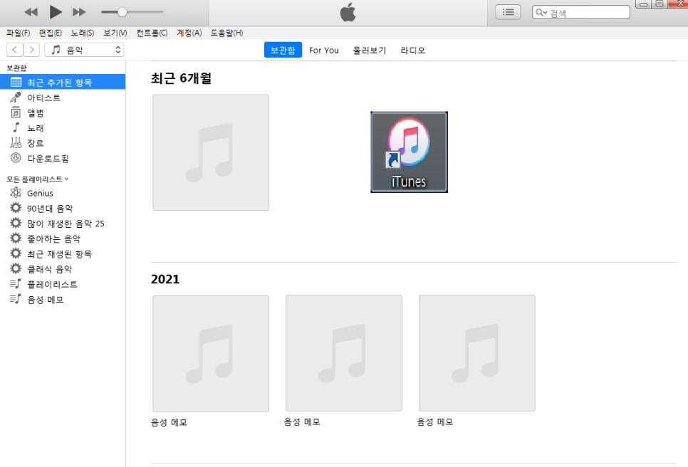The image size is (688, 467).
Task: Click the 플레이리스트 playlist icon
Action: click(16, 284)
